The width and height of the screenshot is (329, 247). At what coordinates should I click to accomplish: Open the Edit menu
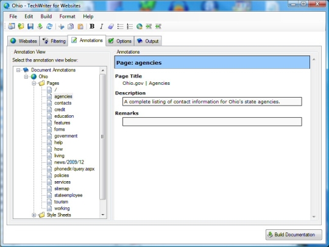29,16
